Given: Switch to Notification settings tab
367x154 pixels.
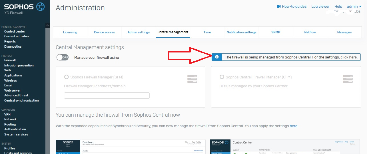Looking at the screenshot, I should (241, 32).
